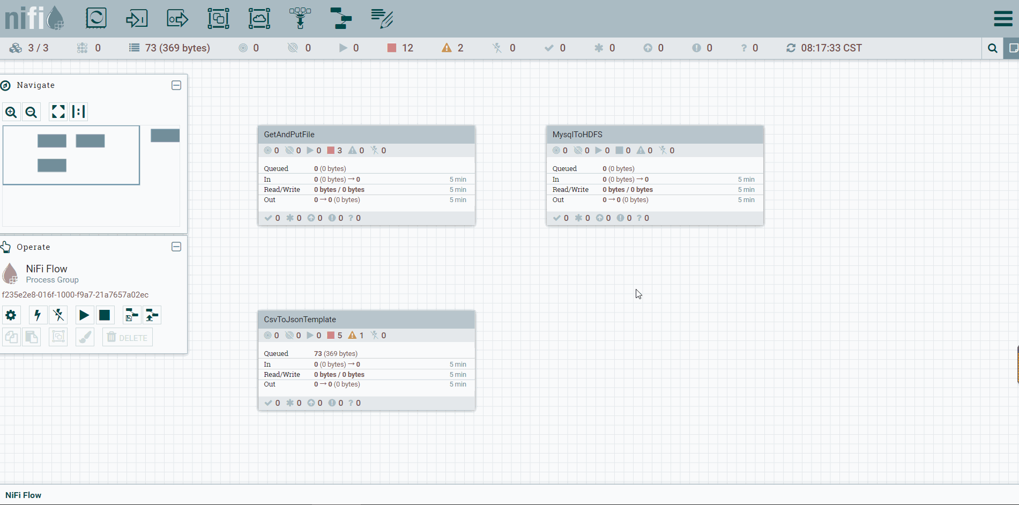Enable components with the lightning icon
The width and height of the screenshot is (1019, 505).
(x=38, y=315)
